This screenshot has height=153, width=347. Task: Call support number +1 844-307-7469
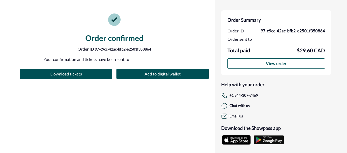click(x=244, y=95)
